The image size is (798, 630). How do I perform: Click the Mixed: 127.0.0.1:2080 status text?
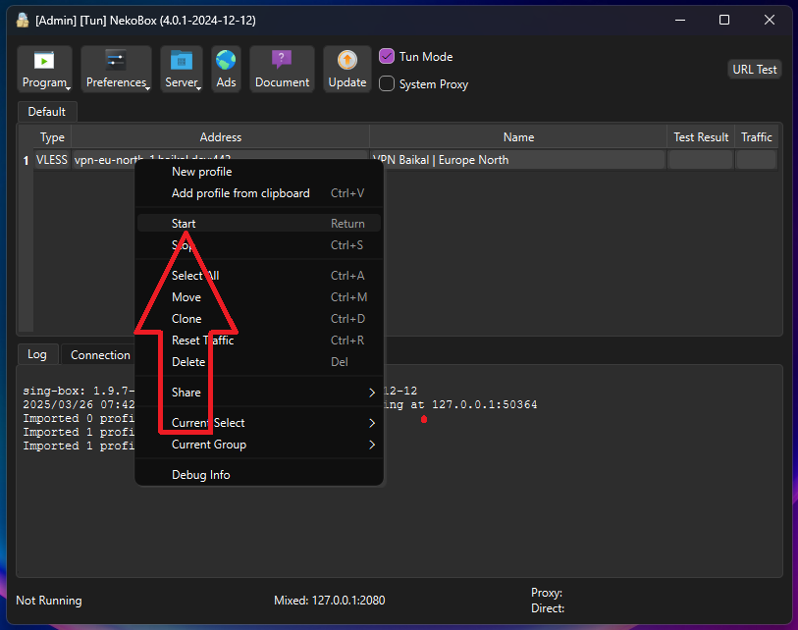tap(329, 601)
